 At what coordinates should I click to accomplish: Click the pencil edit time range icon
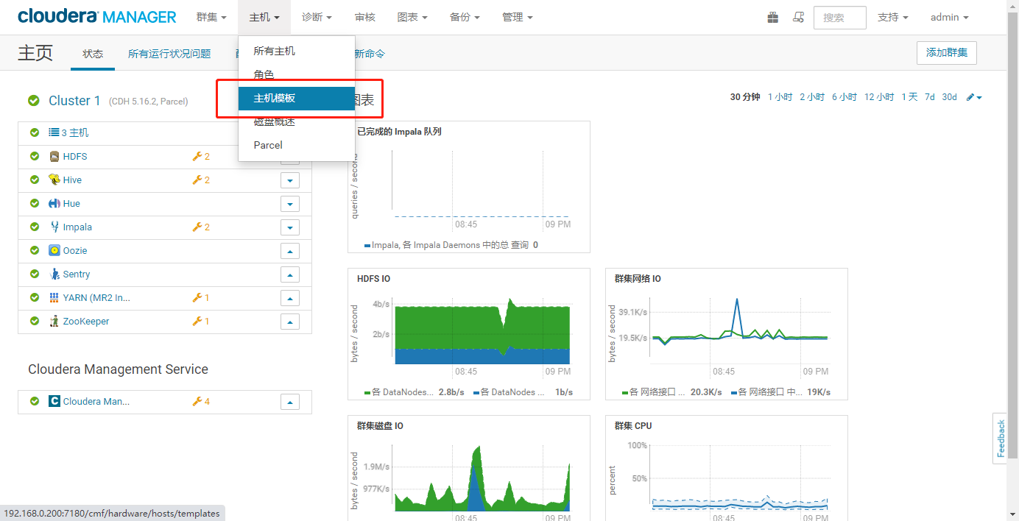974,97
